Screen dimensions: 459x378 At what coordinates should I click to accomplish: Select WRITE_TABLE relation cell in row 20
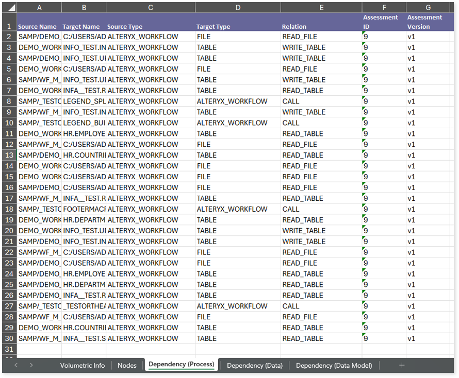pyautogui.click(x=321, y=231)
